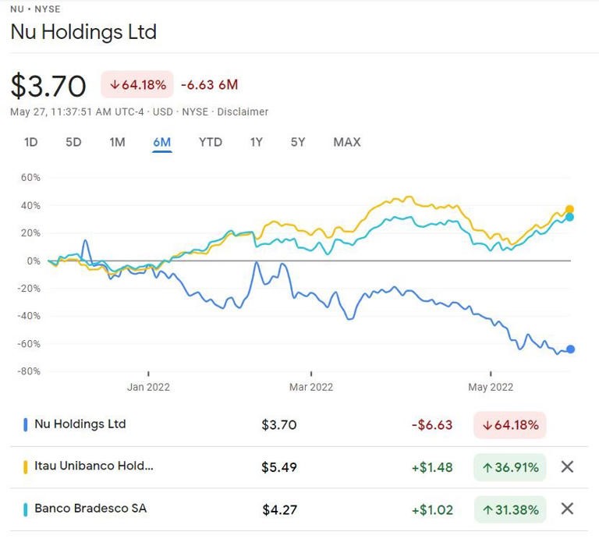Remove Banco Bradesco comparison with X icon
Screen dimensions: 599x539
point(567,509)
